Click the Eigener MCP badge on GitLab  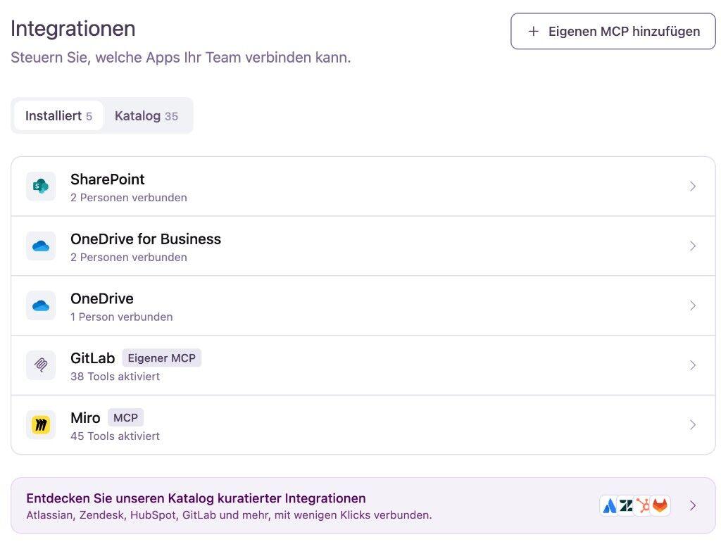162,358
